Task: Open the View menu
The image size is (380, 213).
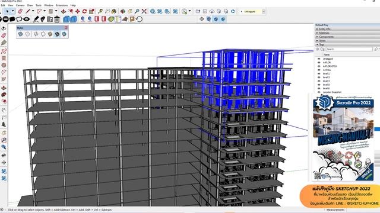Action: point(11,5)
